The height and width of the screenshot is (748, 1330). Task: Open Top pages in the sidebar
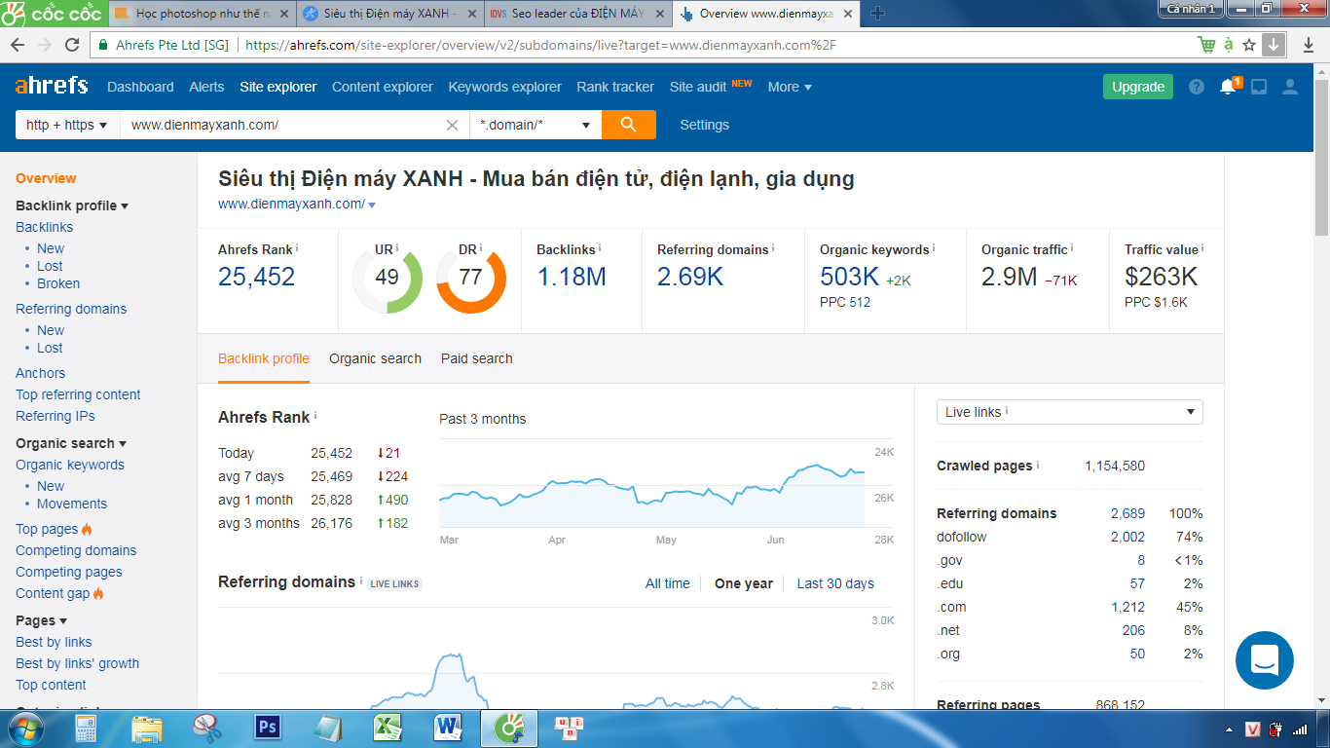pos(47,529)
